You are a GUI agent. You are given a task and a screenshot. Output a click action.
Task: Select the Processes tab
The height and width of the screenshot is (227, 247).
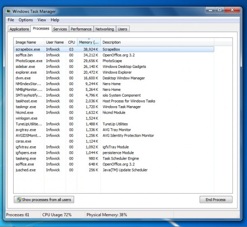(x=41, y=28)
